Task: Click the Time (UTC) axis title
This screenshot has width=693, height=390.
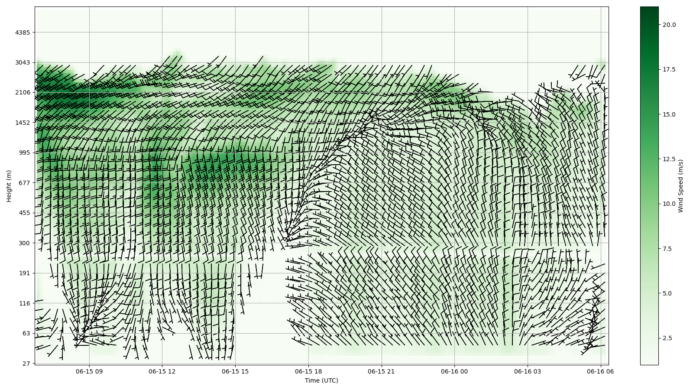Action: click(x=321, y=380)
